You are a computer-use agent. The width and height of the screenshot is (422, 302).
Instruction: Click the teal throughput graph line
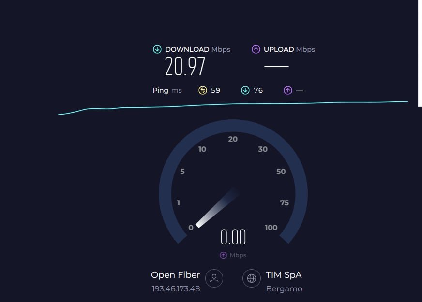pyautogui.click(x=233, y=105)
